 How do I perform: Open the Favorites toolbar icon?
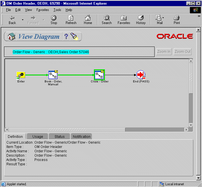pos(124,18)
